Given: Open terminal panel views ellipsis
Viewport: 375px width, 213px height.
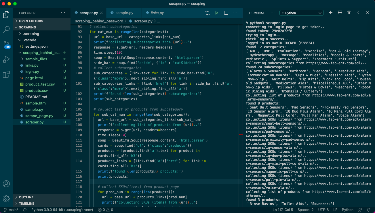Looking at the screenshot, I should pos(273,13).
